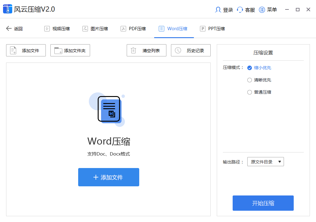The height and width of the screenshot is (222, 316).
Task: Click the P icon on PPT压缩 tab
Action: [x=202, y=28]
